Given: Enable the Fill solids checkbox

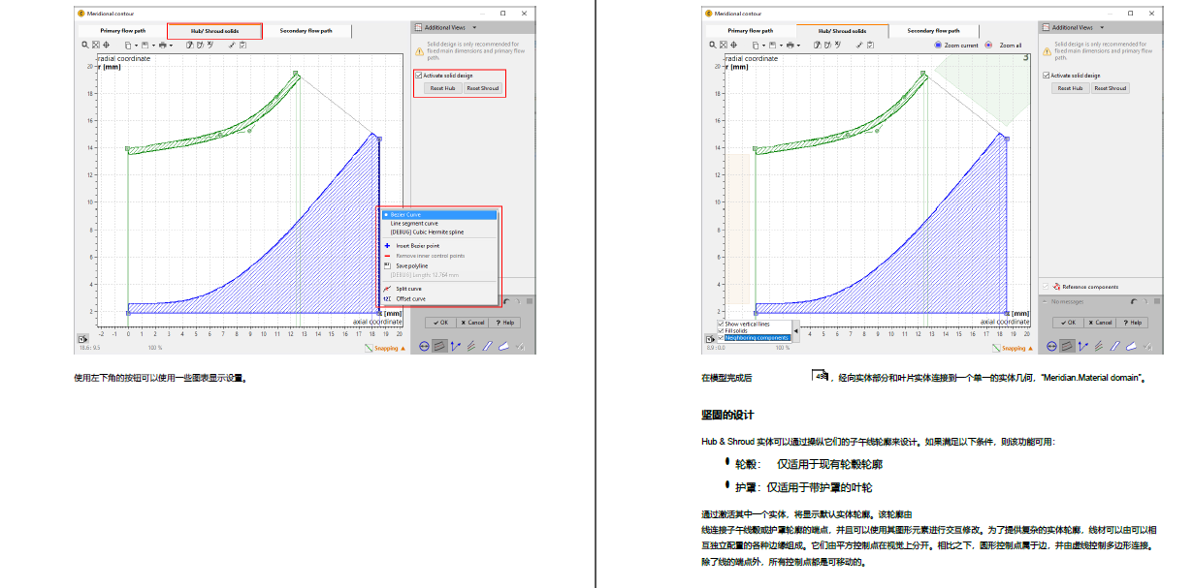Looking at the screenshot, I should click(x=720, y=330).
